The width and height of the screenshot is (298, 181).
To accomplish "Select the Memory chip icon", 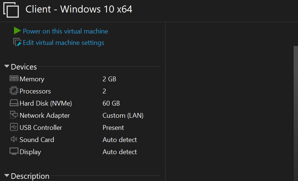I will point(14,79).
